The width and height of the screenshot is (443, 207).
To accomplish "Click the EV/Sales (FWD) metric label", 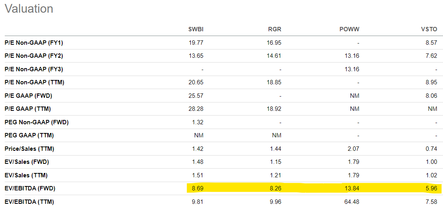I will click(x=27, y=162).
